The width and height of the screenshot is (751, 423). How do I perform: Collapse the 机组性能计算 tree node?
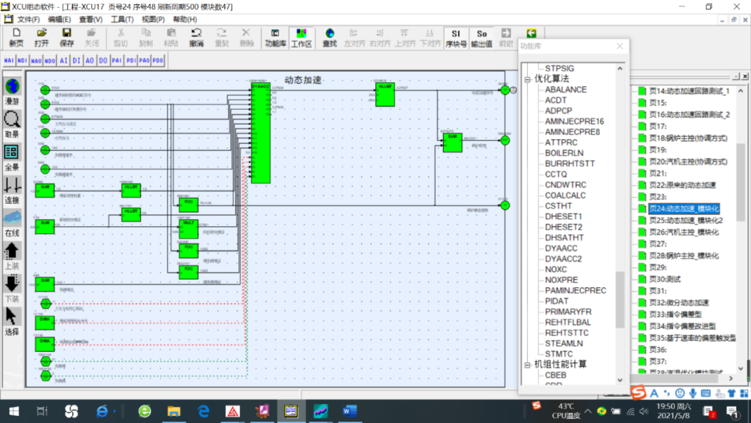[528, 365]
